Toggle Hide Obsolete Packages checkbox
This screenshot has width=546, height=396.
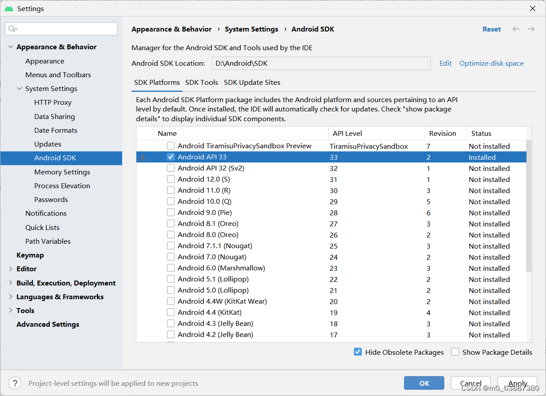[358, 352]
